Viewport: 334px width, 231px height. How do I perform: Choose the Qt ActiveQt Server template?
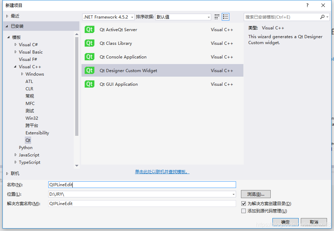[x=162, y=30]
